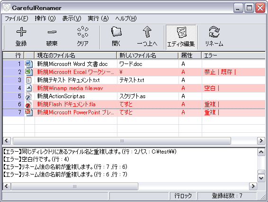Click the log pane horizontal scrollbar thumb

(x=74, y=186)
